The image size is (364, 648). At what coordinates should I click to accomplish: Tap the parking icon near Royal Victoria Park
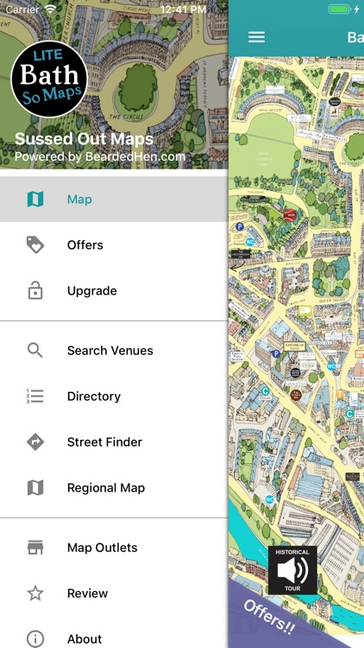tap(240, 226)
